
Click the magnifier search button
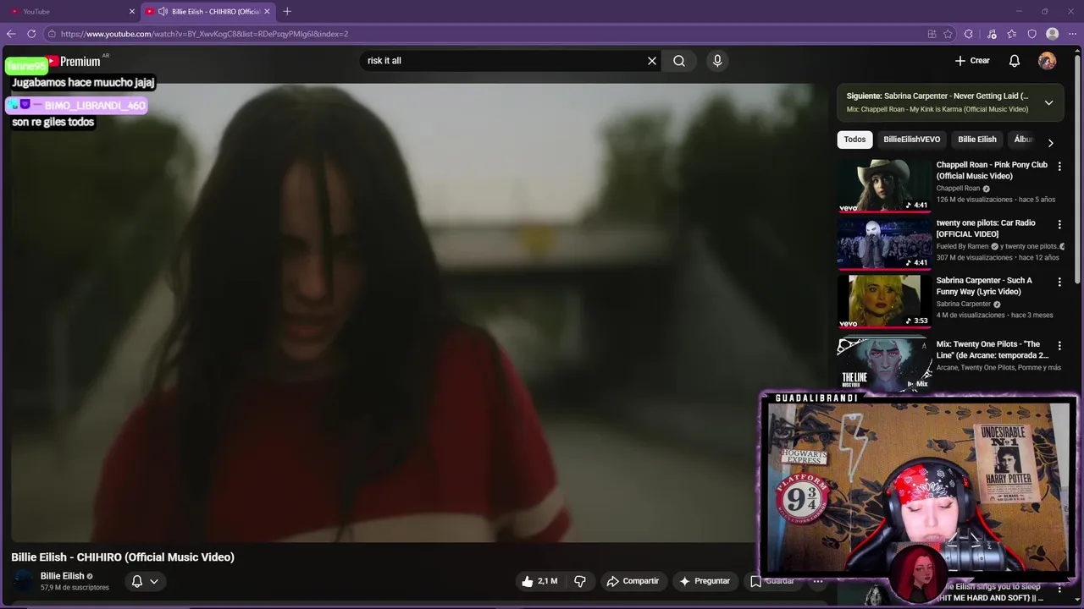(x=679, y=61)
